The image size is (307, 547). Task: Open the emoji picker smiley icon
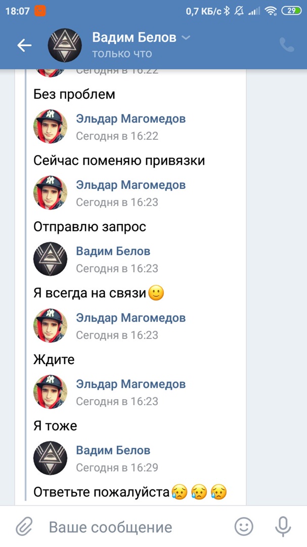tap(244, 527)
